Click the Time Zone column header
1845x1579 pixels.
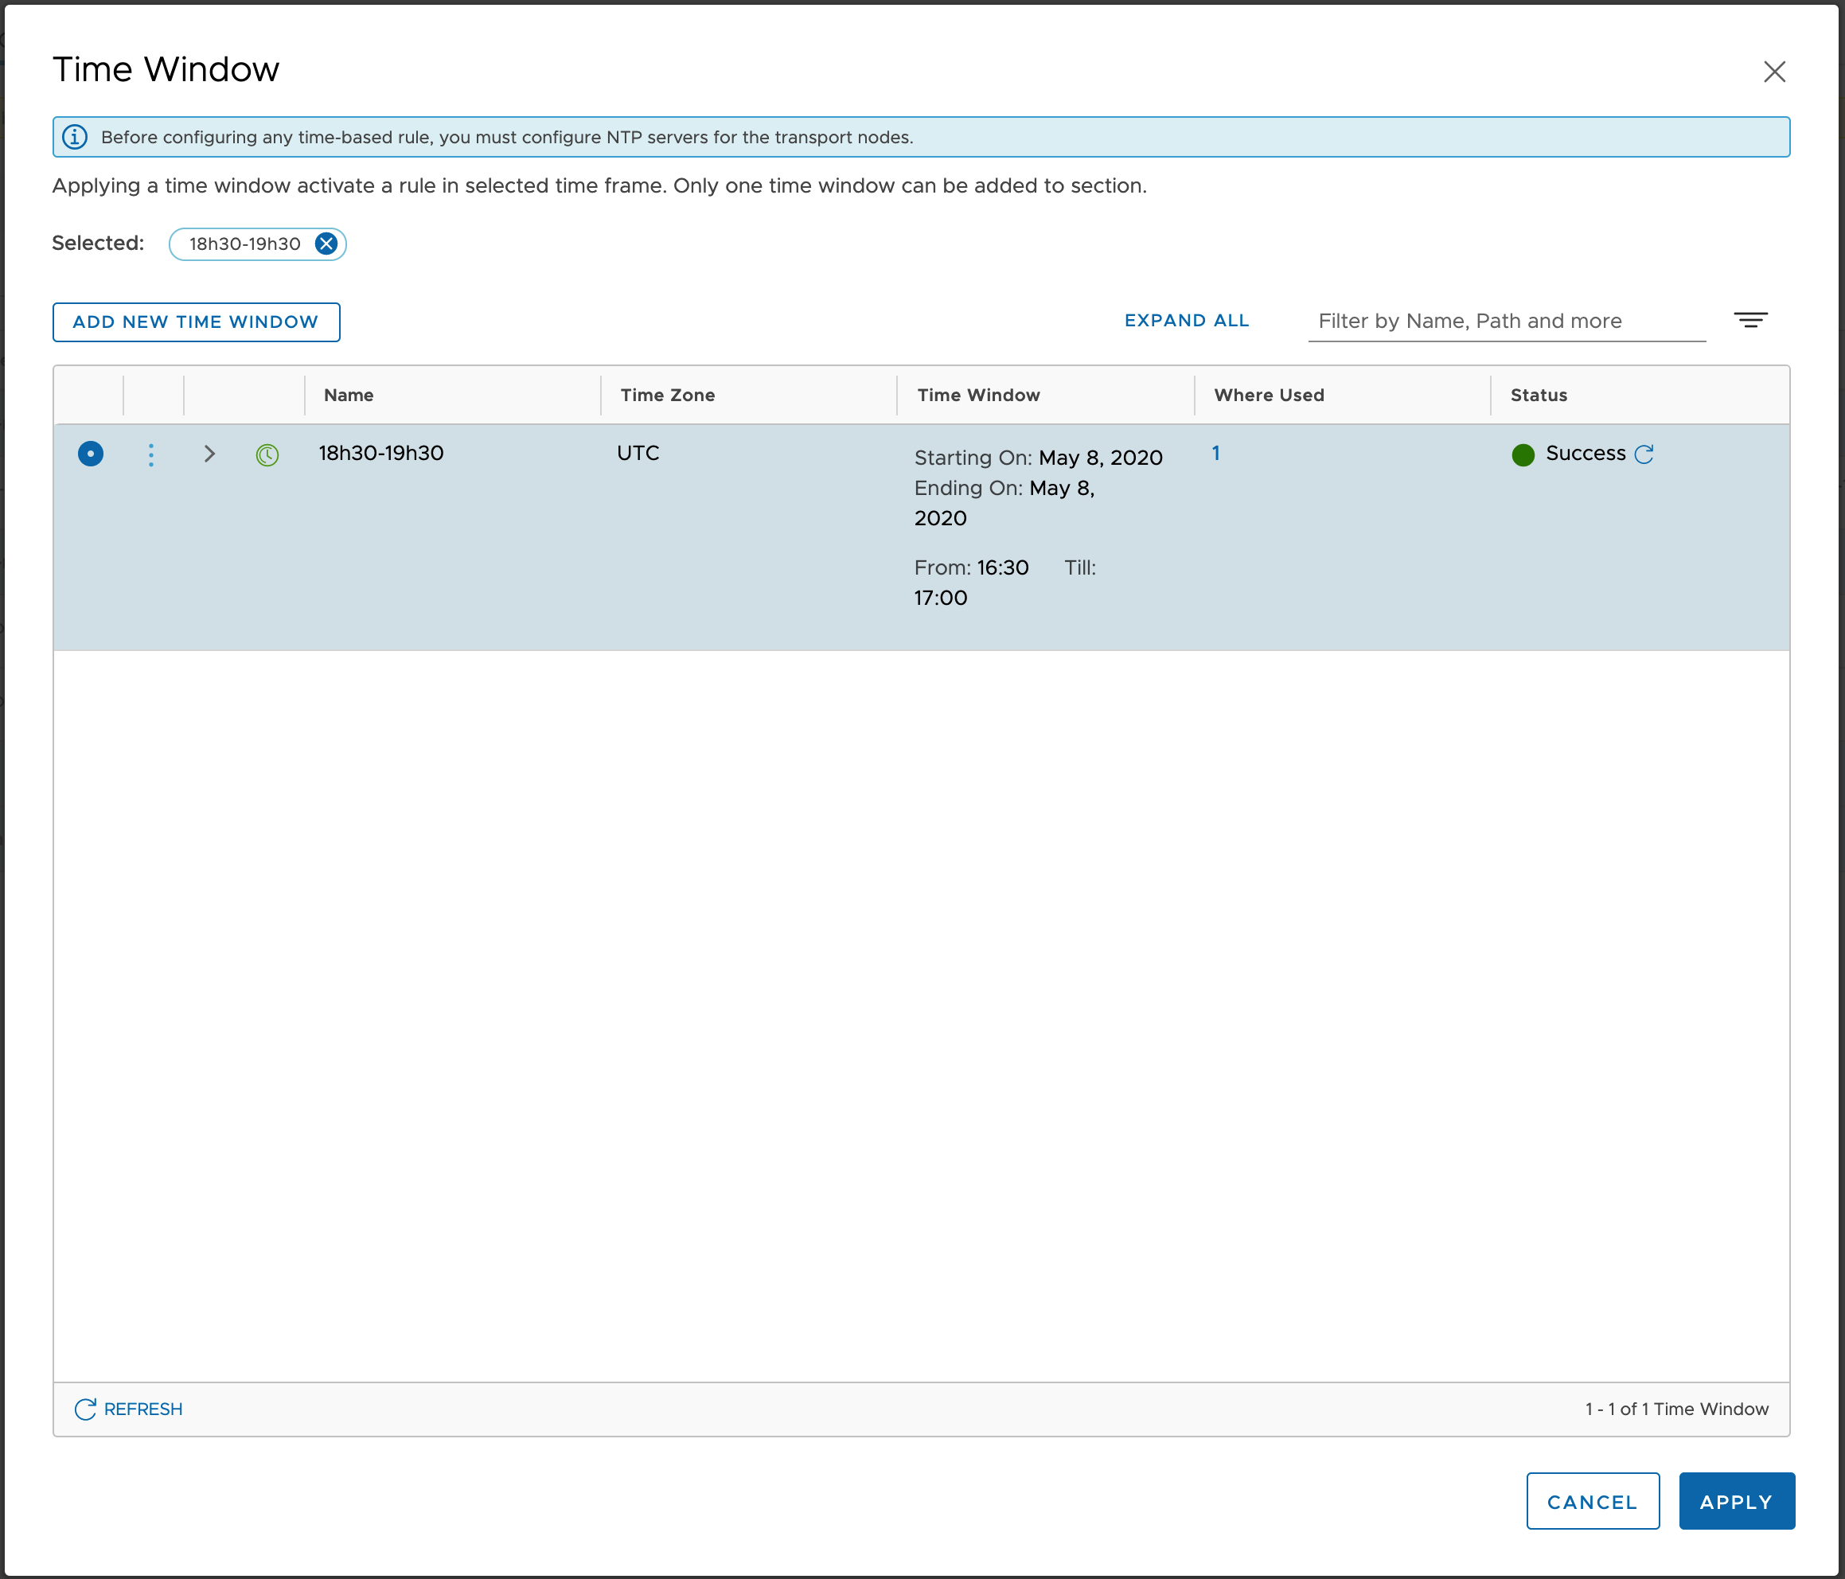667,396
